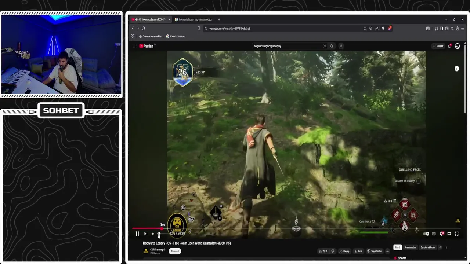The image size is (470, 264).
Task: Go back in the browser
Action: coord(133,28)
